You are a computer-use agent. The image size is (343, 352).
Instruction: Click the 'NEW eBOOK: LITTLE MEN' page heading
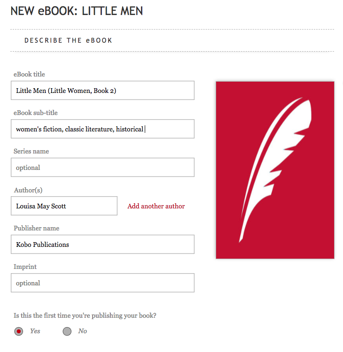(77, 11)
